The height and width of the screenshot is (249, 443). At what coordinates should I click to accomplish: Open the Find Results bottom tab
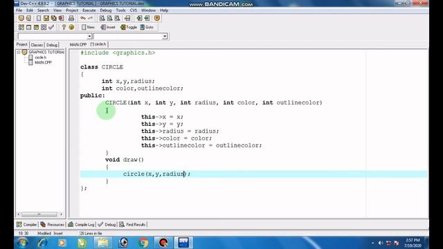point(132,224)
